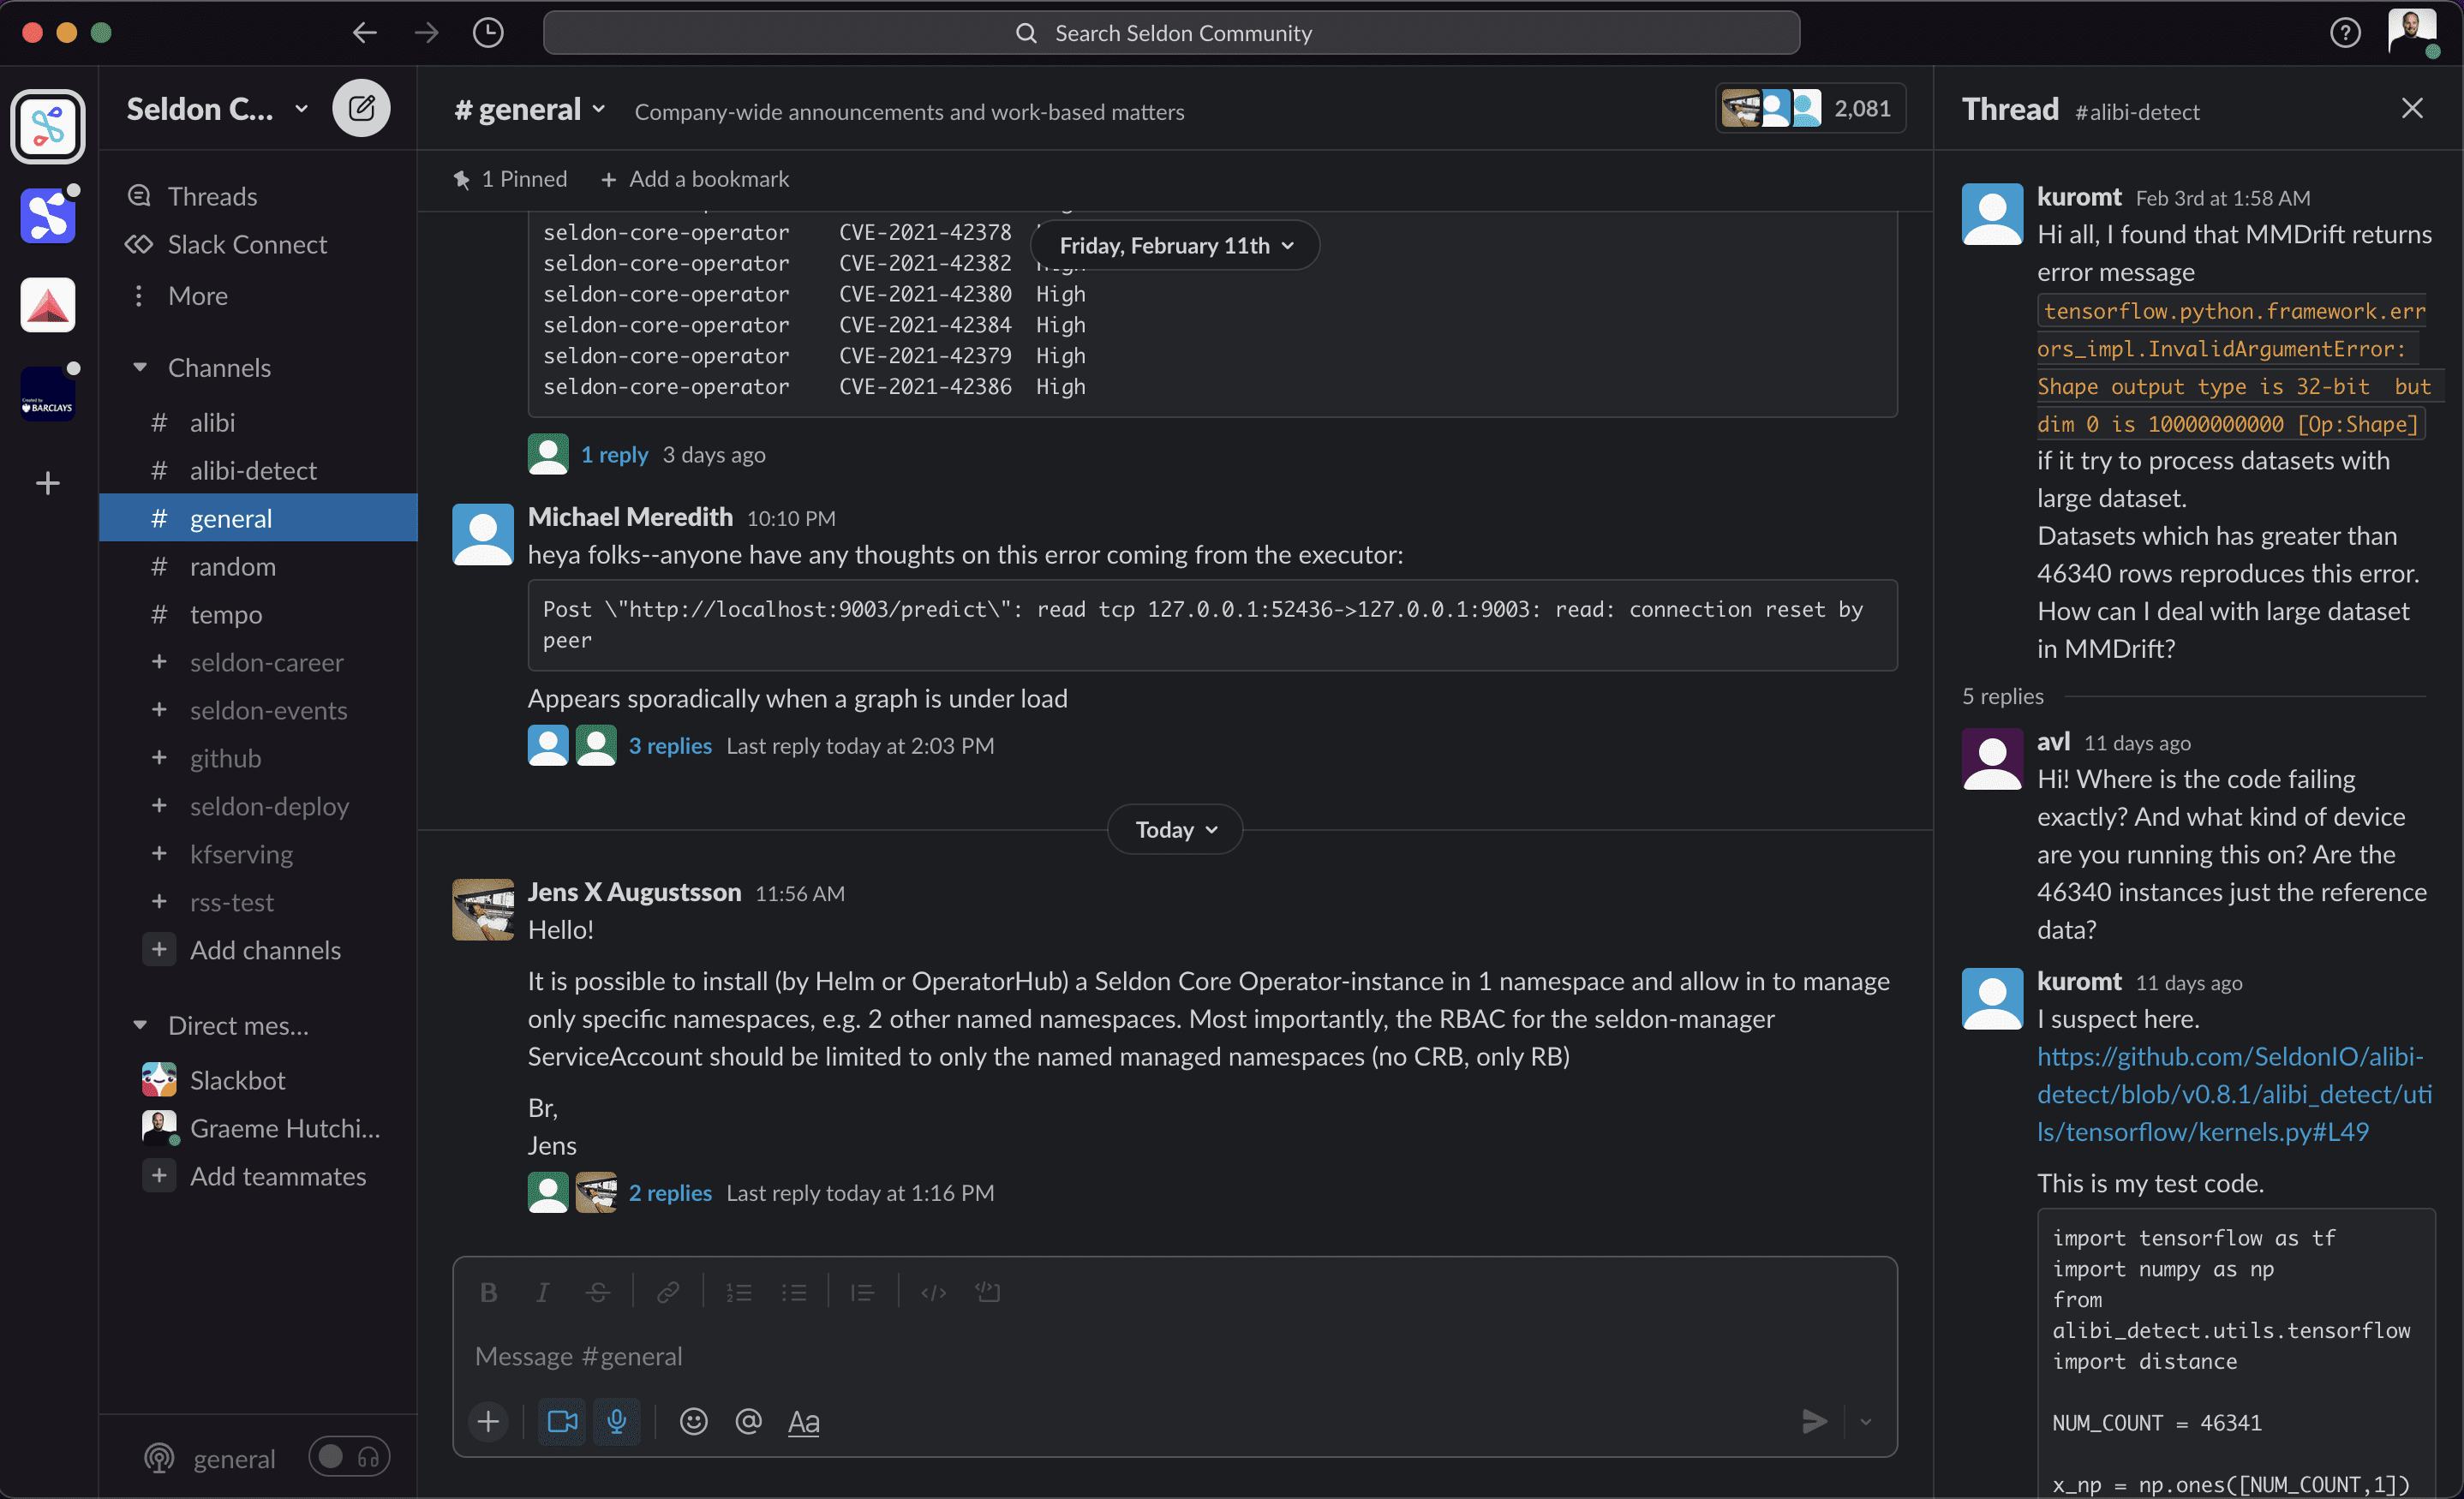The height and width of the screenshot is (1499, 2464).
Task: Insert bulleted list in composer
Action: click(794, 1292)
